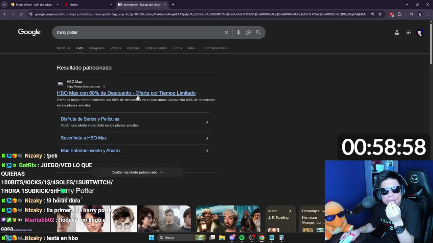Open the Extensions puzzle menu
Viewport: 433px width, 243px height.
click(x=400, y=14)
